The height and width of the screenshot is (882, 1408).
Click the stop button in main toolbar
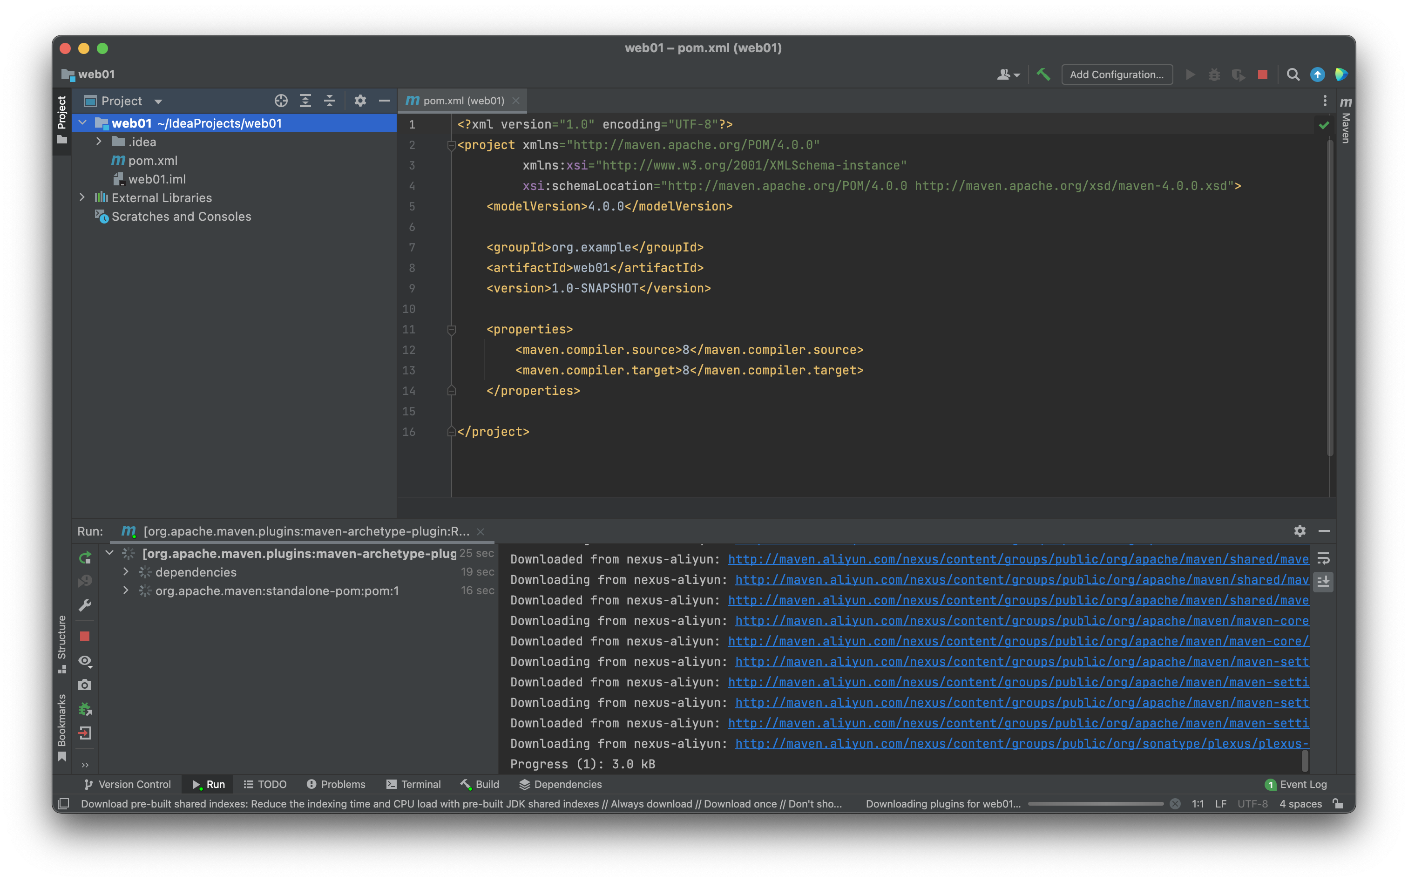[1263, 75]
